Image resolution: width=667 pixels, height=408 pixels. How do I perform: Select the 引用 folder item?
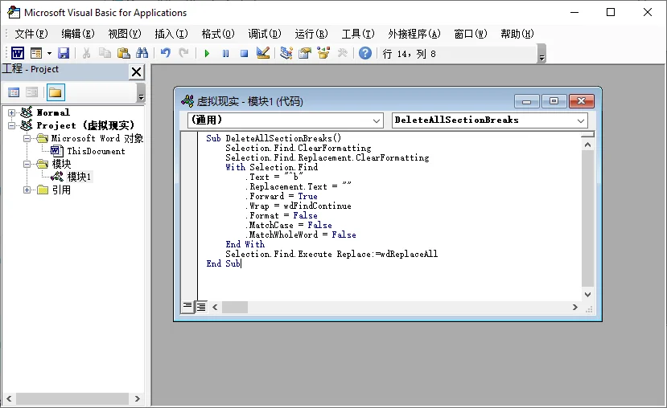62,190
